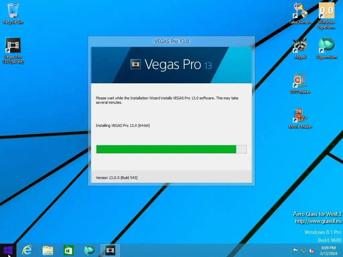Select the TakeOwnership desktop shortcut
The height and width of the screenshot is (257, 343).
300,13
